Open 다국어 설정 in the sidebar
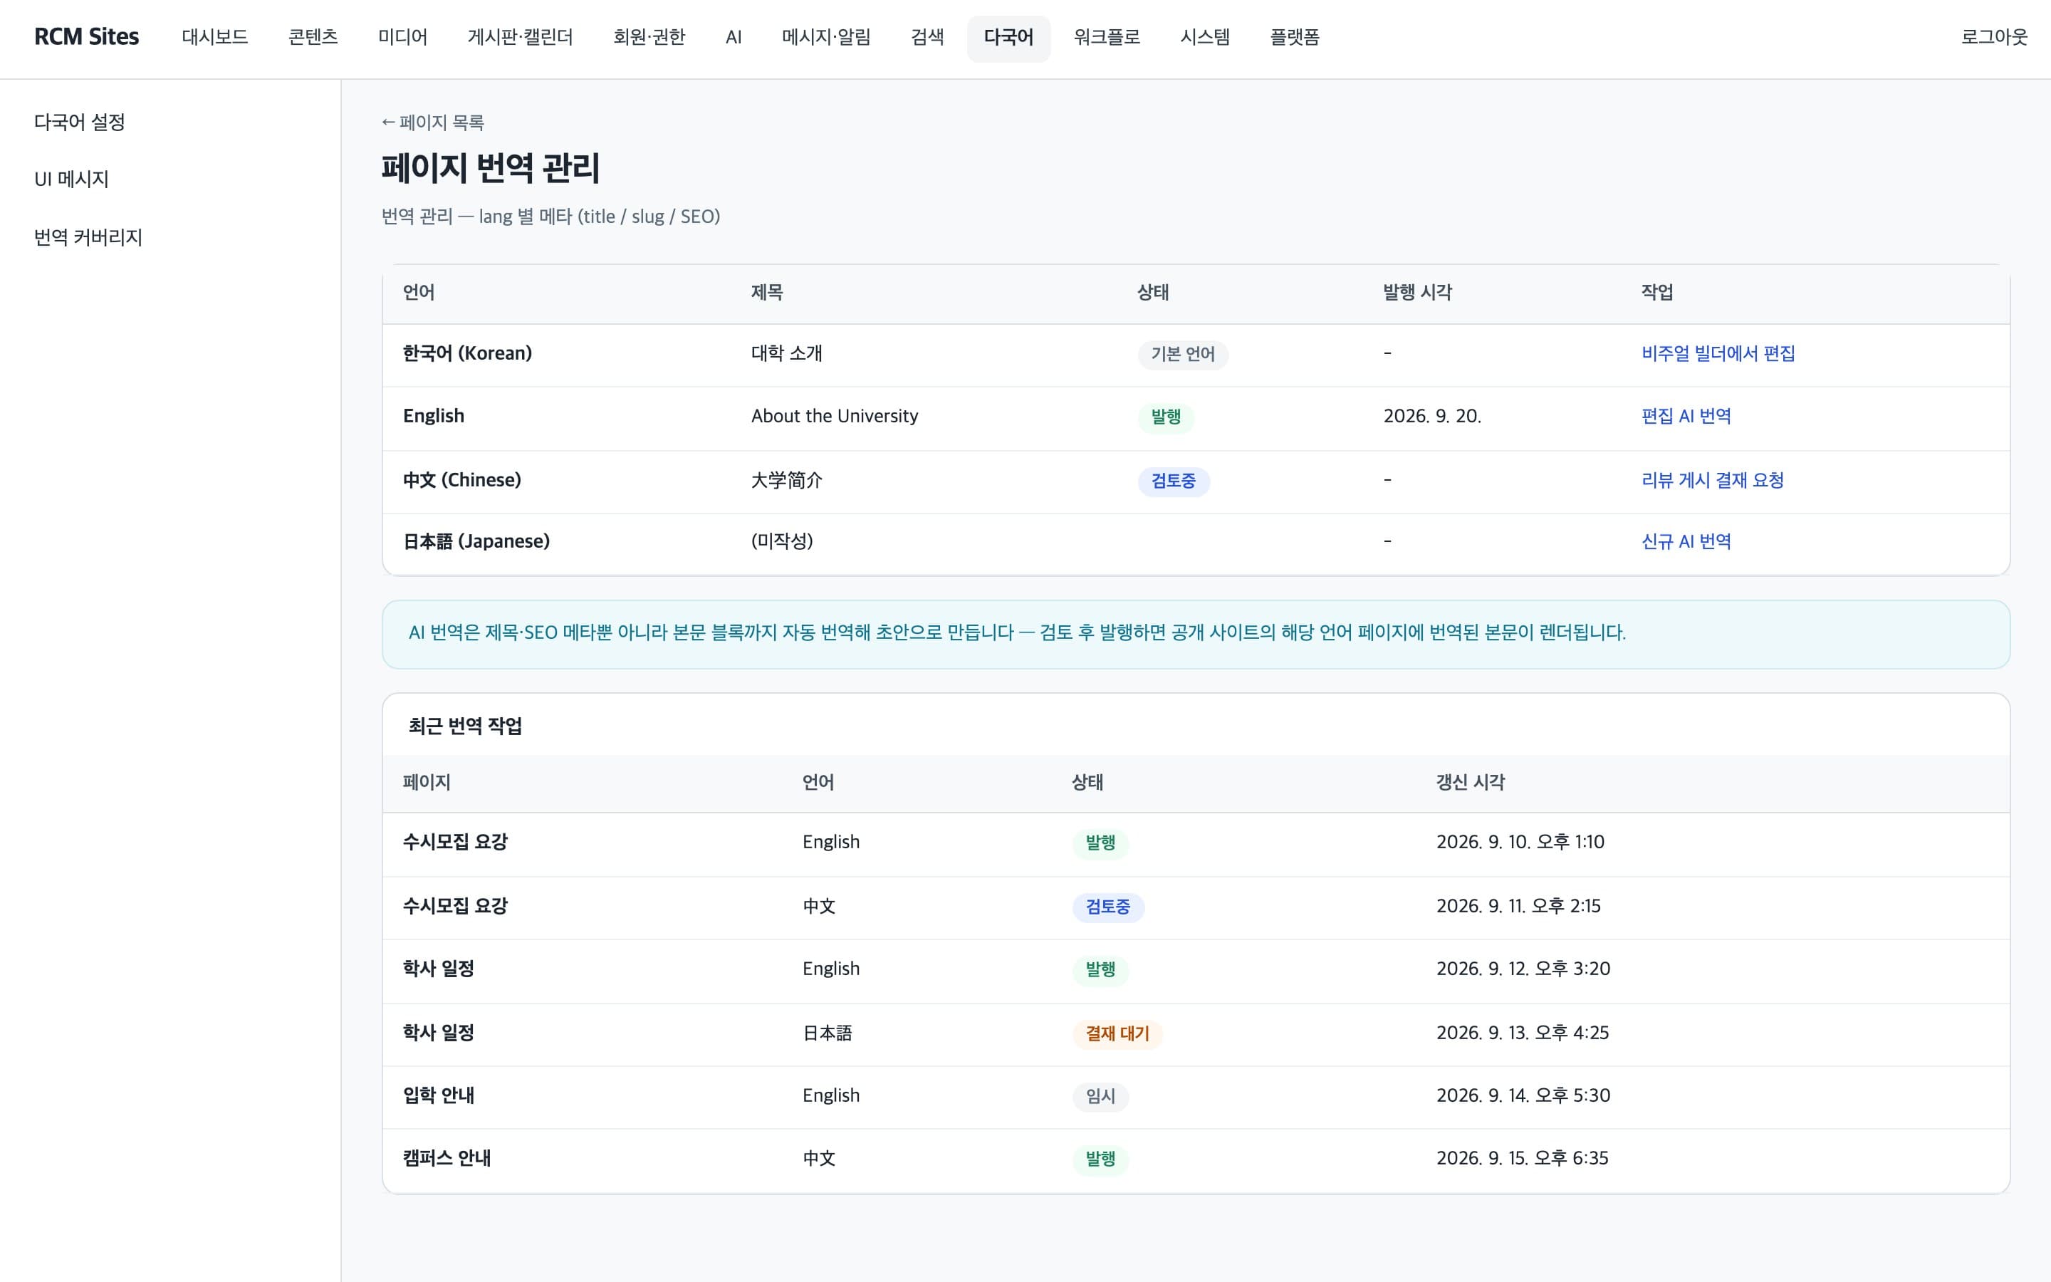Screen dimensions: 2051x1282 [x=80, y=122]
